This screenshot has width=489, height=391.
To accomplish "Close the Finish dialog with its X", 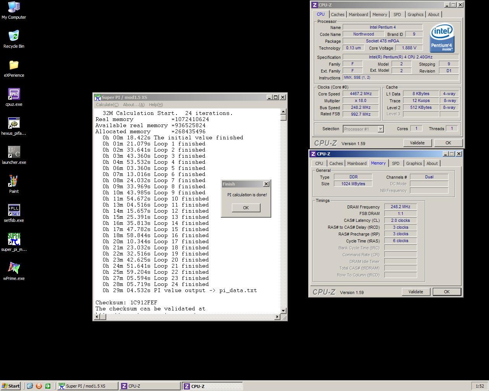I will click(266, 184).
